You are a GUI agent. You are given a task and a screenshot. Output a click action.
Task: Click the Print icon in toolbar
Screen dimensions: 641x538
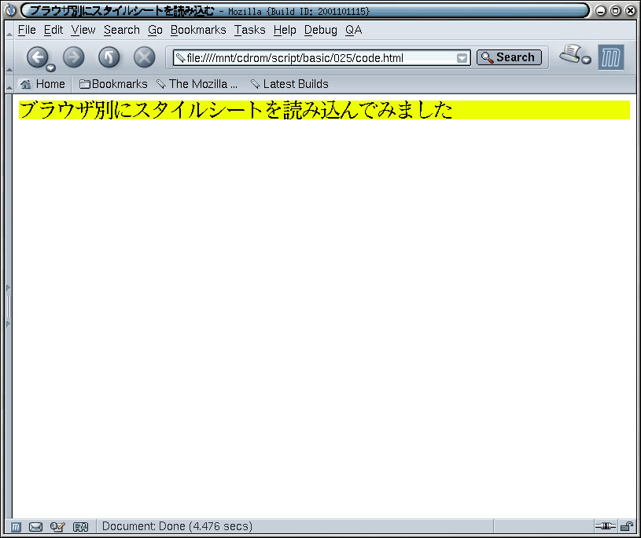(570, 54)
